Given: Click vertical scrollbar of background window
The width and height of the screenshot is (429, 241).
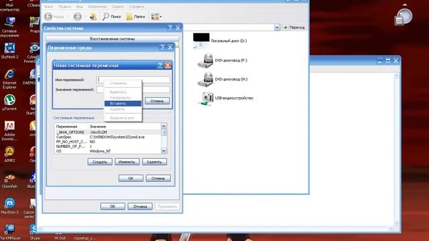Looking at the screenshot, I should [396, 149].
